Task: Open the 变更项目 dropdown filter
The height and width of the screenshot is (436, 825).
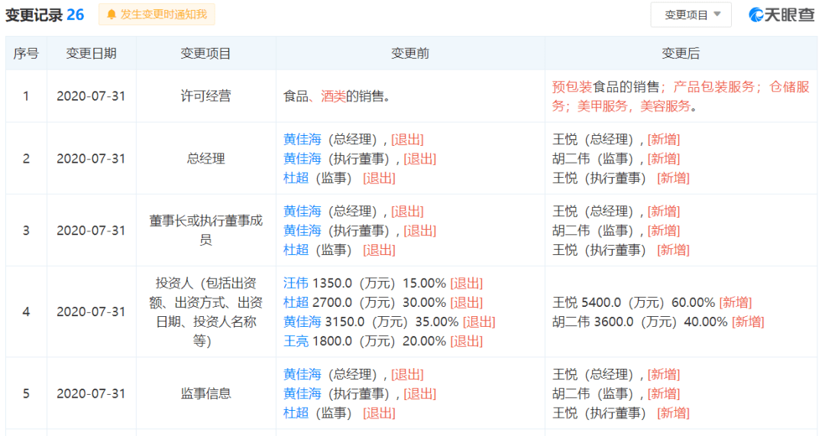Action: point(691,15)
